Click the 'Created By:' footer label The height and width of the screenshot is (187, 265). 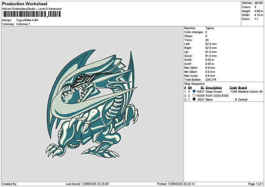[9, 184]
